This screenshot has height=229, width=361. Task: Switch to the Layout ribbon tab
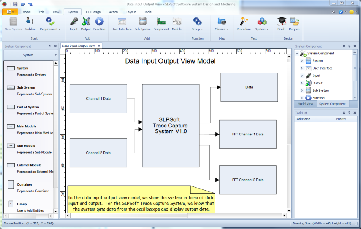pyautogui.click(x=131, y=12)
